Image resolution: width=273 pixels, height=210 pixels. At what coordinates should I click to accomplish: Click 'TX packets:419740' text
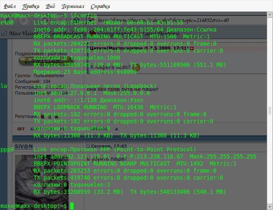[x=62, y=178]
